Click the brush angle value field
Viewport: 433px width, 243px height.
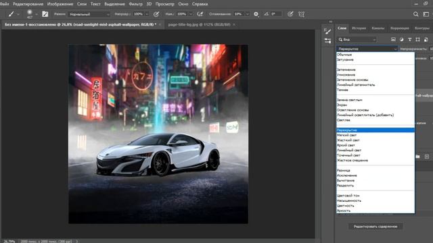click(x=276, y=14)
